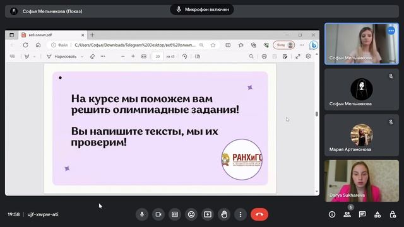Open the favorites list icon

(x=241, y=45)
